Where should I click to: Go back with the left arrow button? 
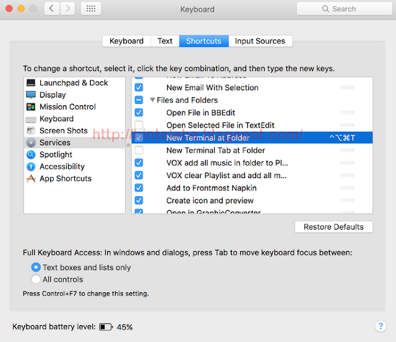click(52, 9)
